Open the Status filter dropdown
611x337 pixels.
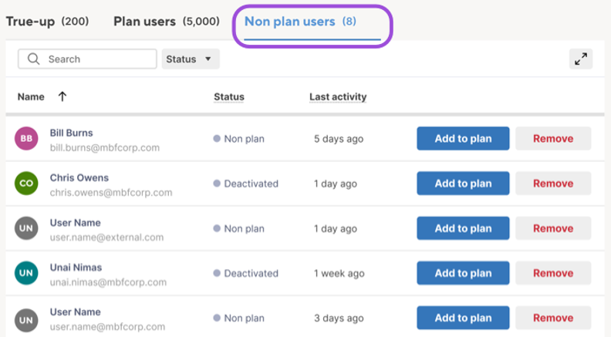pos(191,59)
